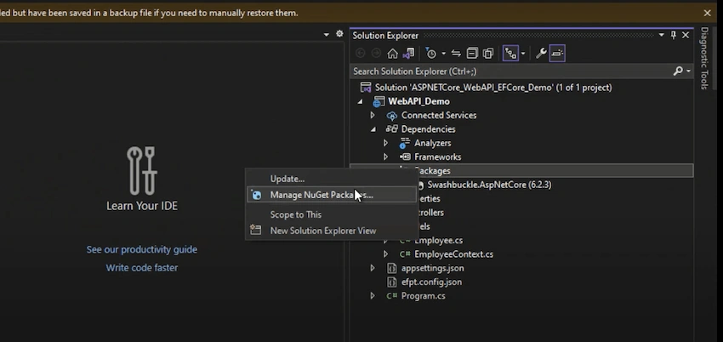Expand the Program.cs node
723x342 pixels.
point(373,296)
